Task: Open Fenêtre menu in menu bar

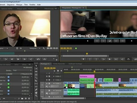Action: [x=32, y=5]
